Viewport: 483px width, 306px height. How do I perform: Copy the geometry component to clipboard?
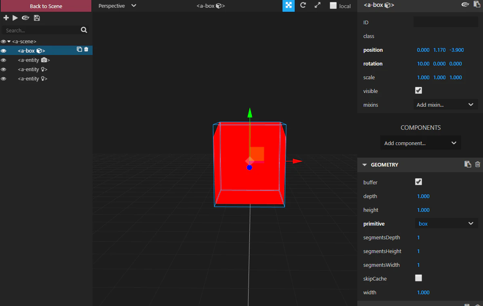[x=467, y=164]
